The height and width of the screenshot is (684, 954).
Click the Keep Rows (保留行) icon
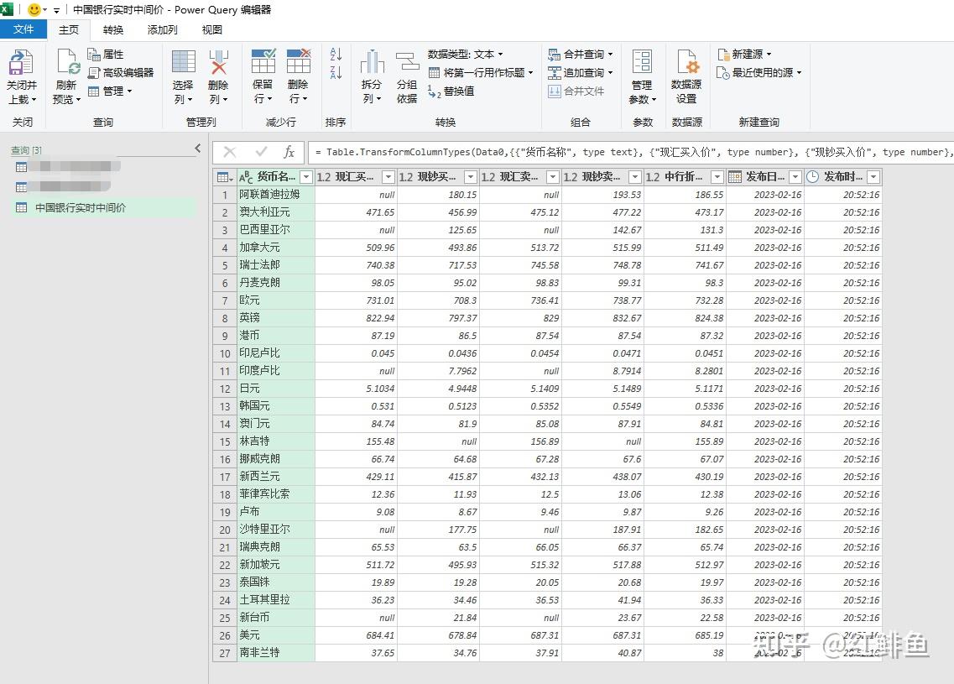click(263, 62)
